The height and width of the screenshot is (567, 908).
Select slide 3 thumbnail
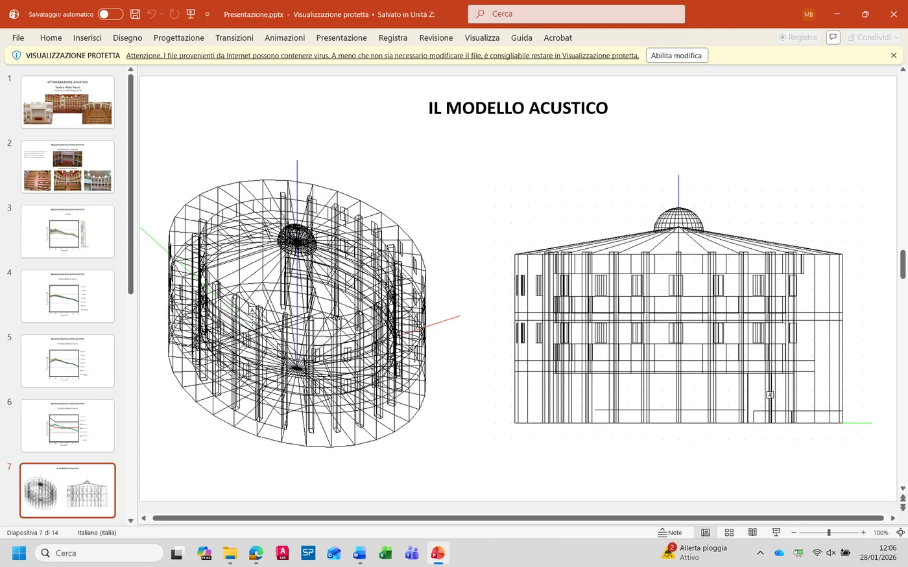[67, 231]
